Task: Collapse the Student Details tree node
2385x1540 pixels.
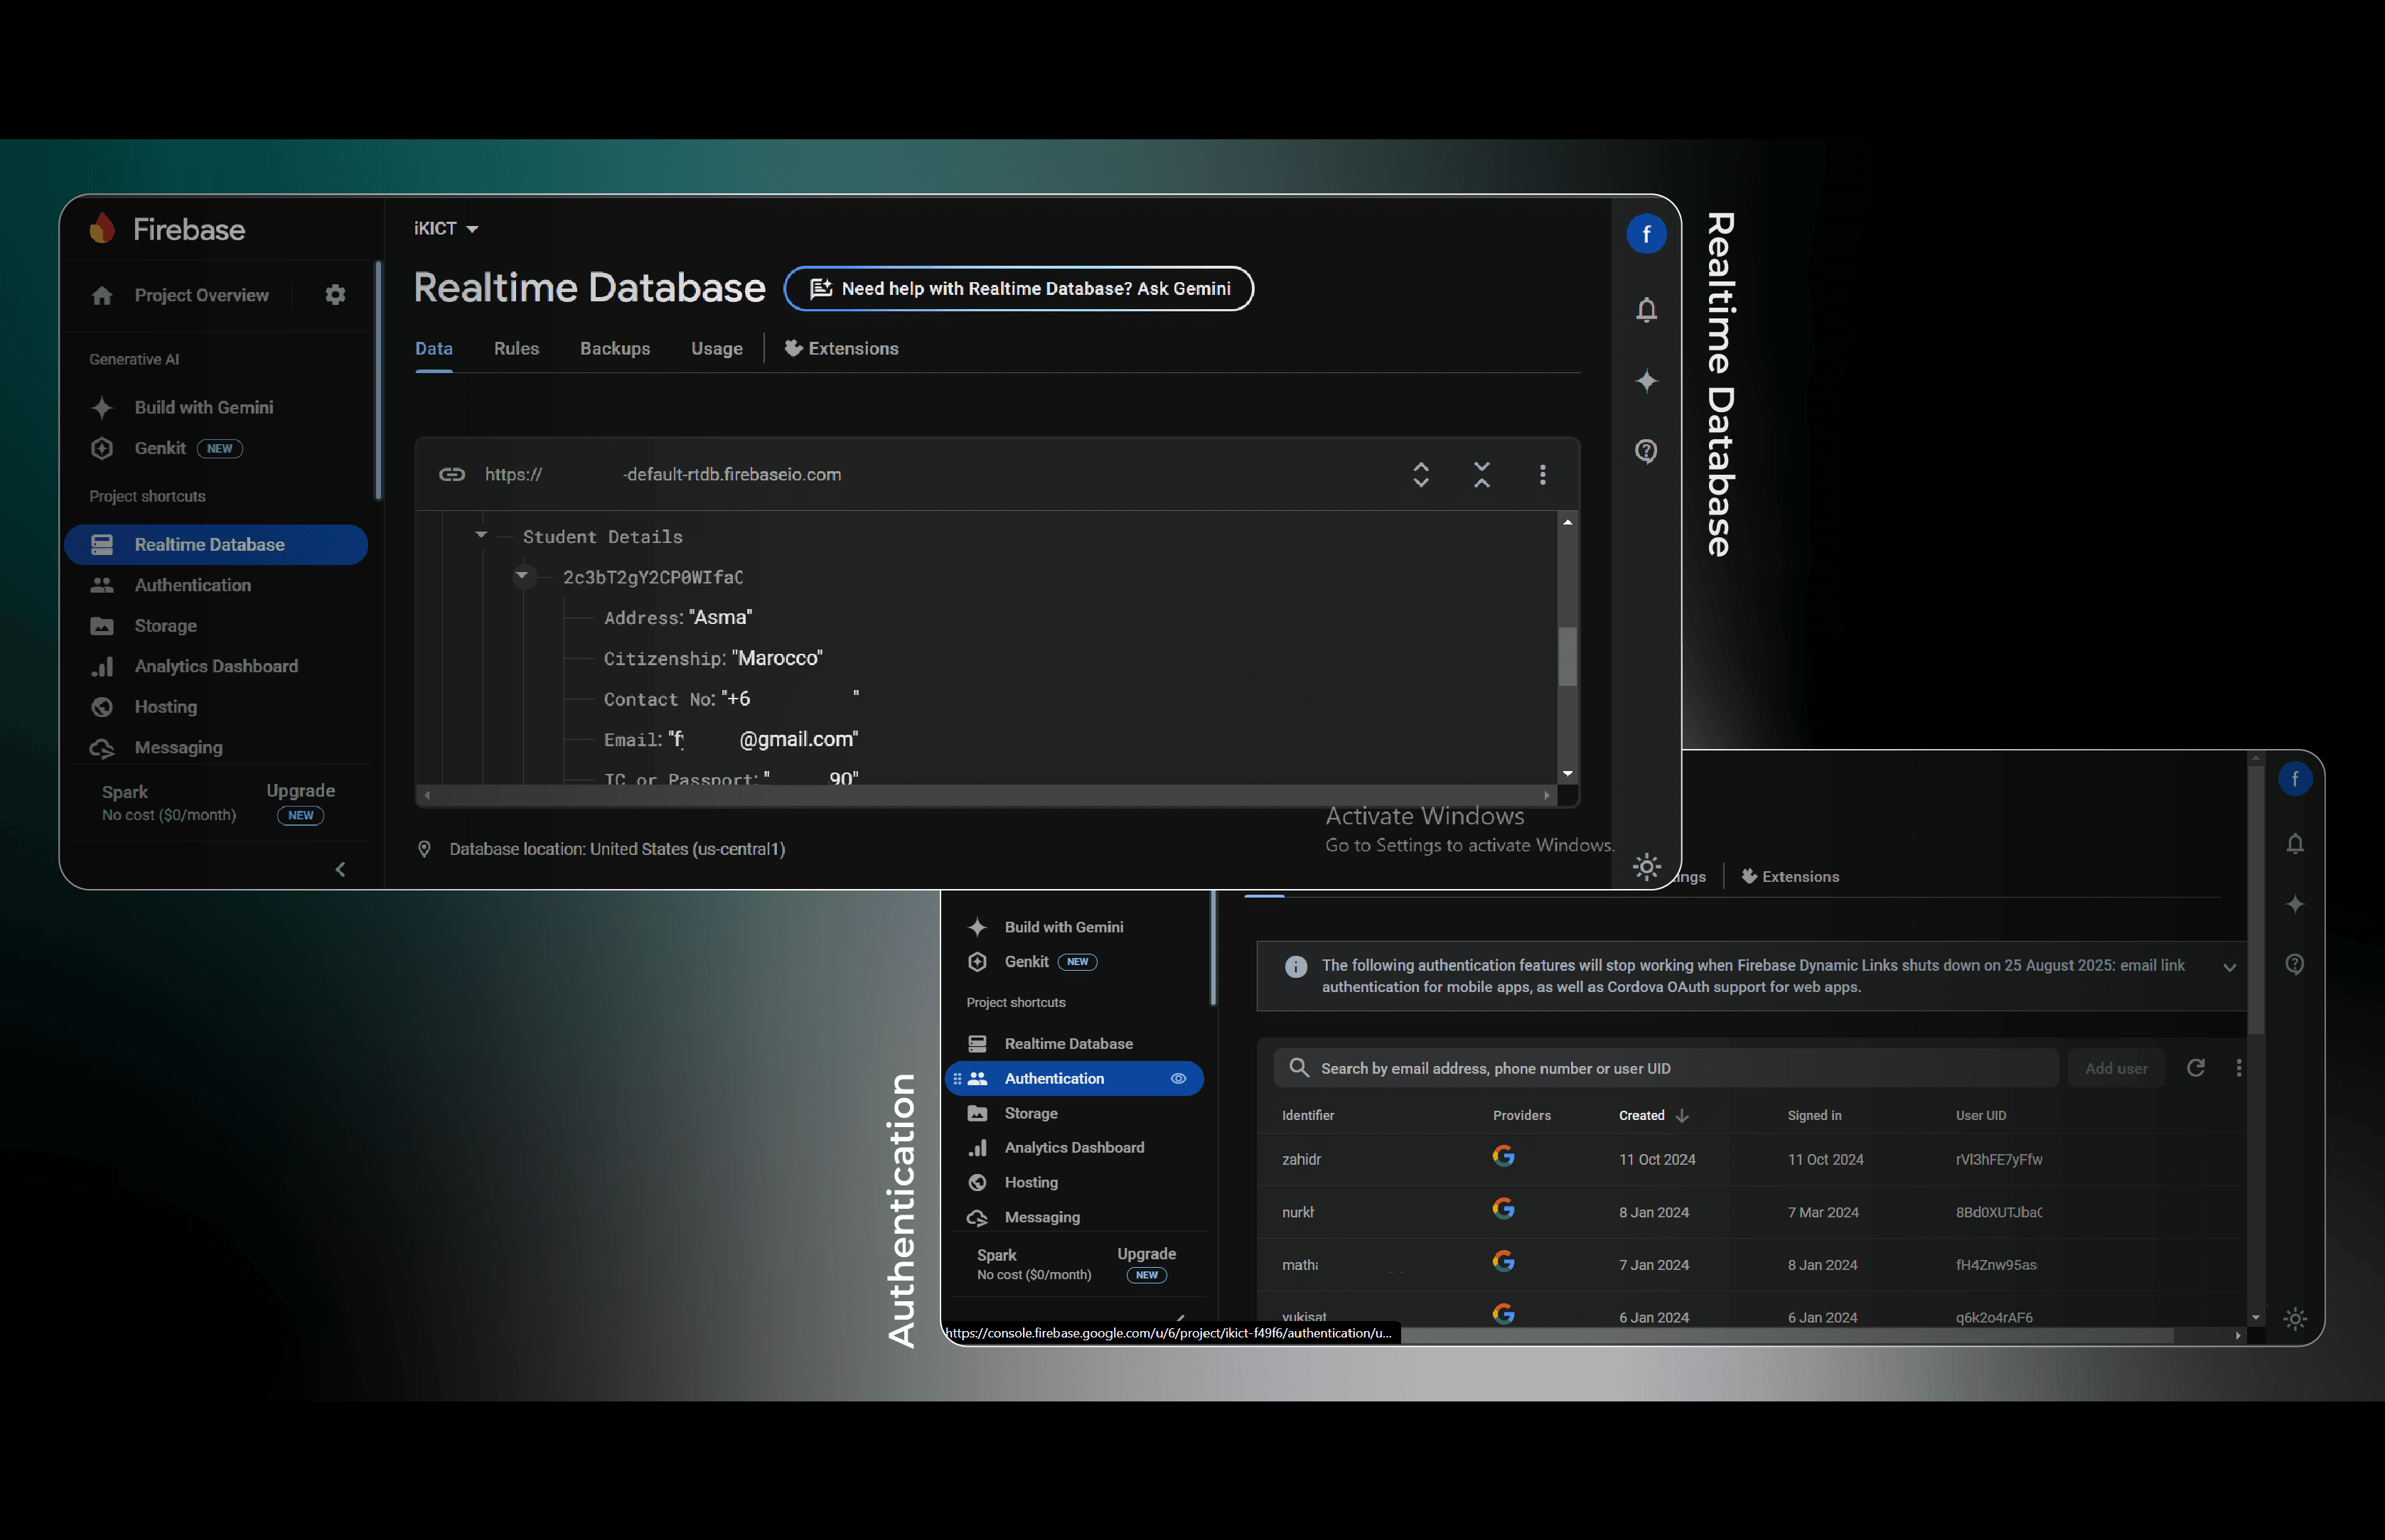Action: [x=481, y=535]
